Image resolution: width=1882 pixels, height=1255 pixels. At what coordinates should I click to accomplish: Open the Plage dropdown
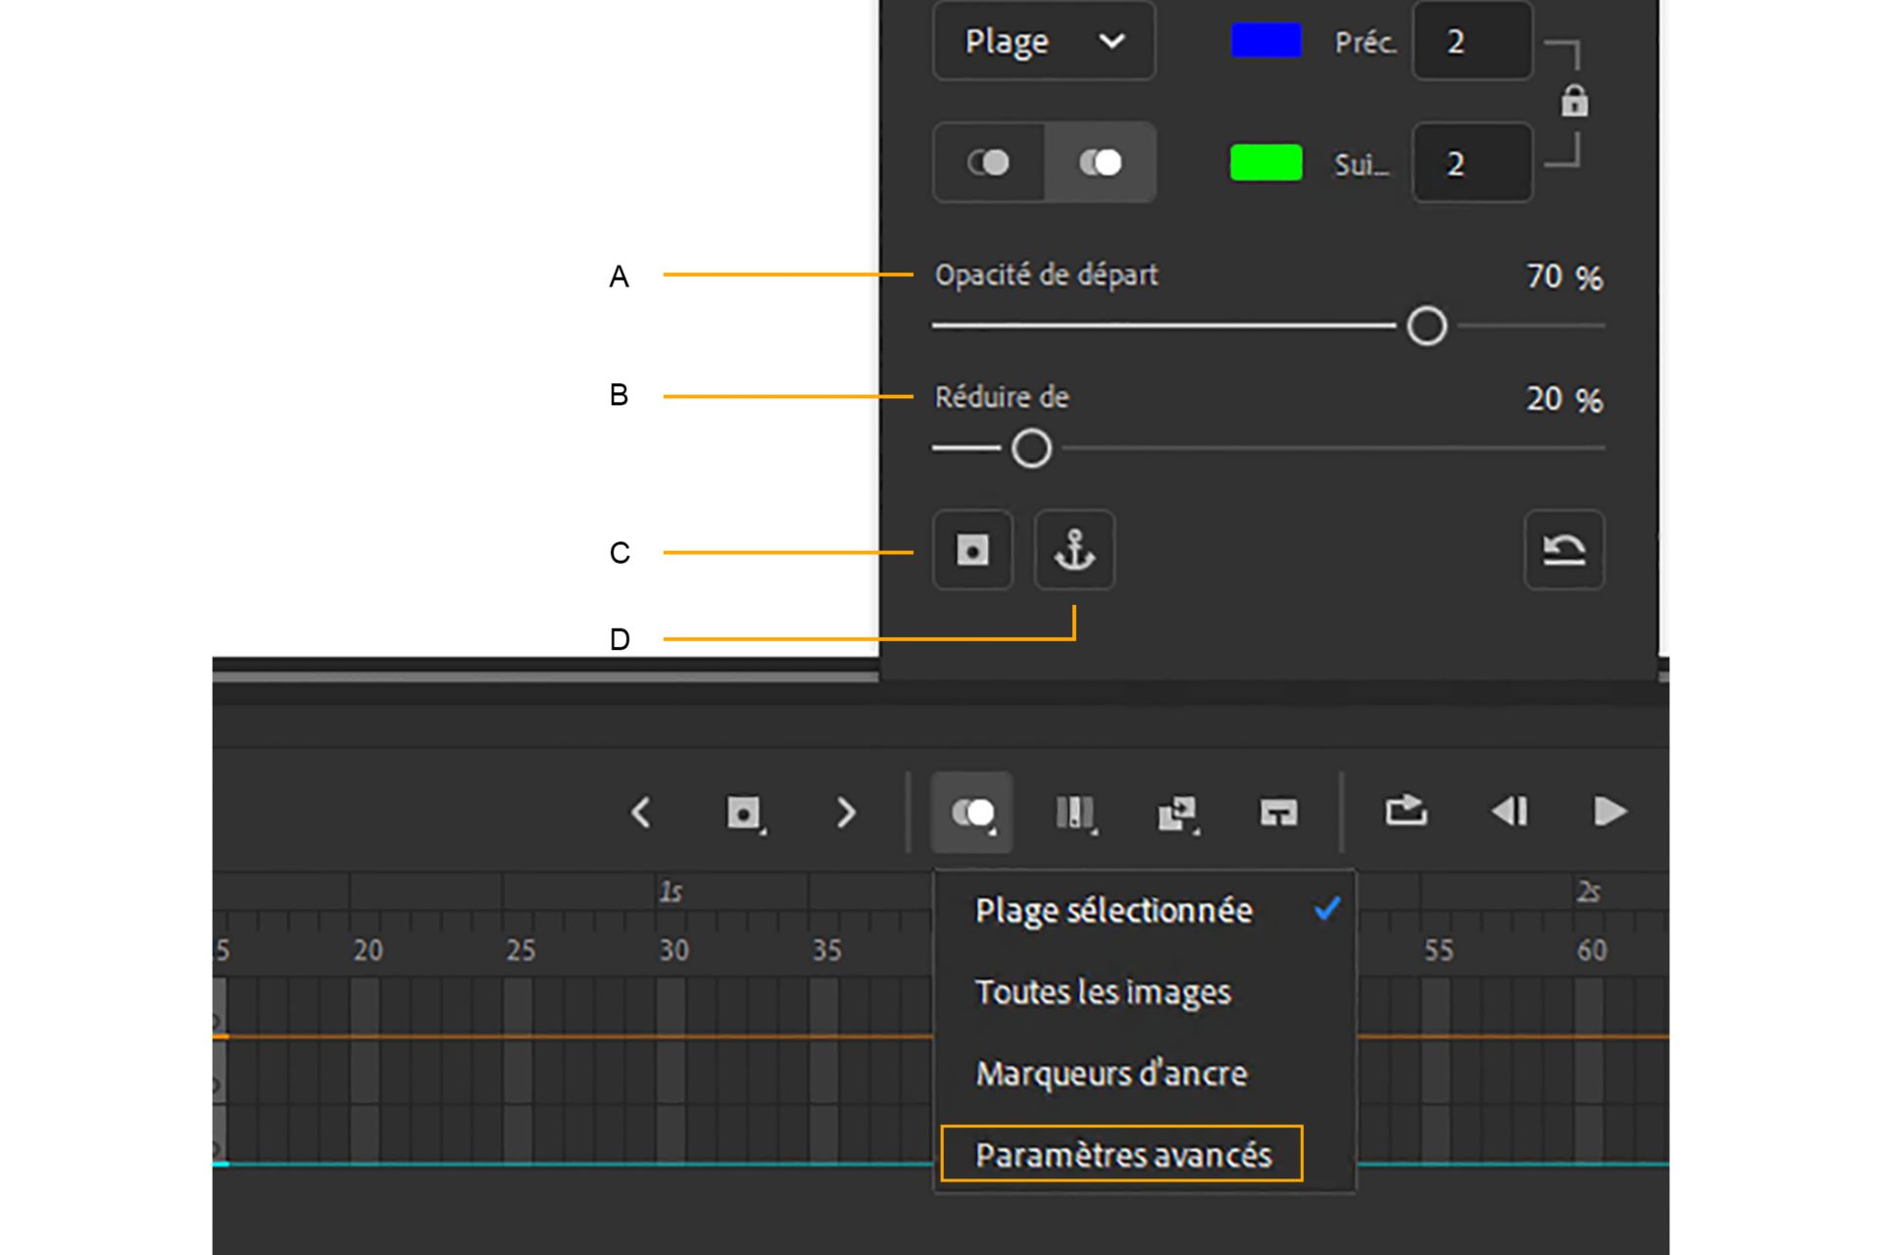tap(1043, 41)
